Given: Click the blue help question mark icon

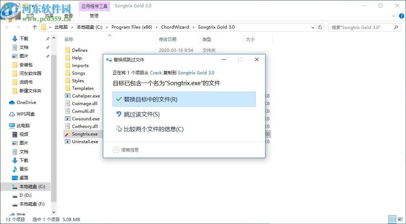Looking at the screenshot, I should [401, 16].
